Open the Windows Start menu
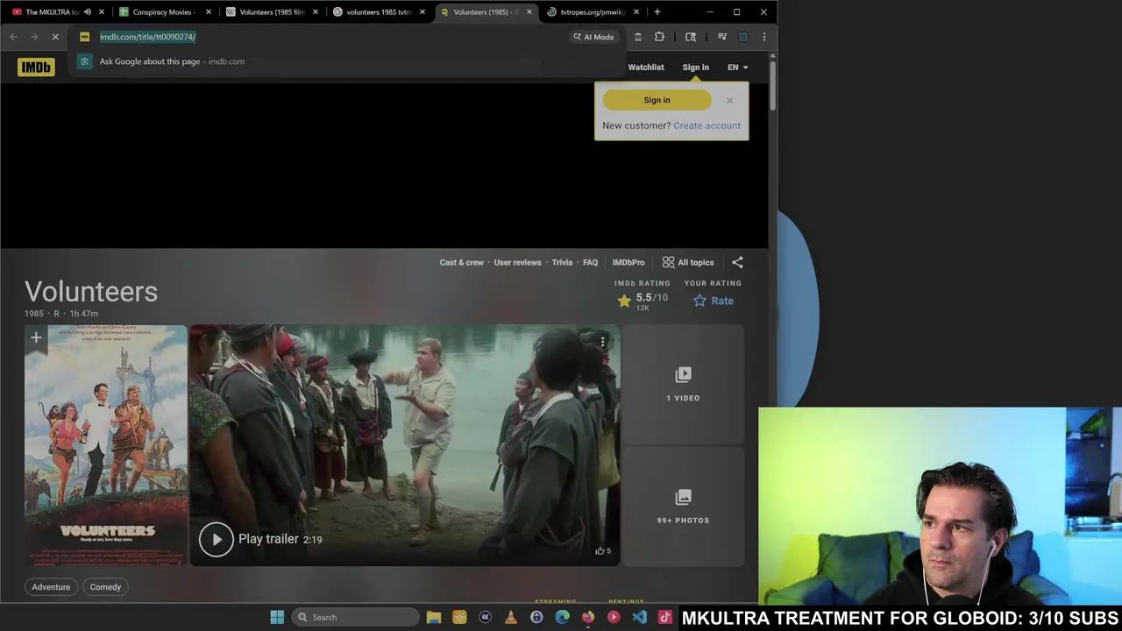 277,617
